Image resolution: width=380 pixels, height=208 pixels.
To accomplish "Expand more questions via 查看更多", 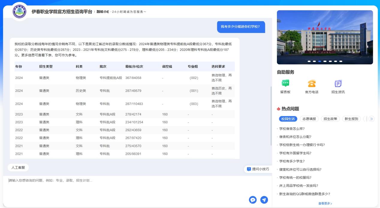I will point(325,204).
